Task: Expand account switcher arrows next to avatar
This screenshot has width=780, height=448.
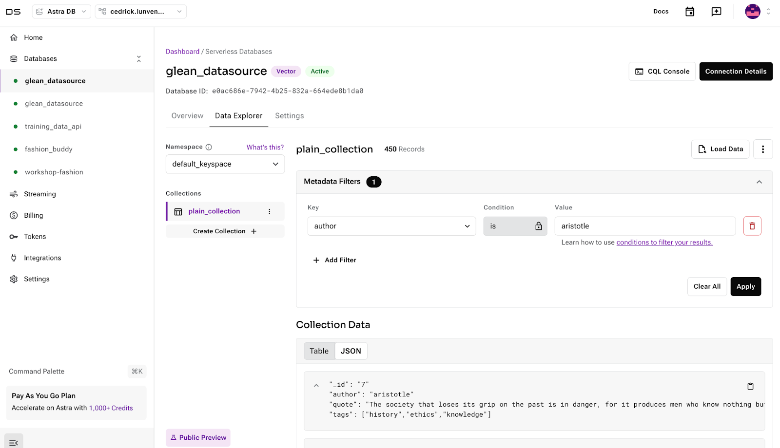Action: (768, 11)
